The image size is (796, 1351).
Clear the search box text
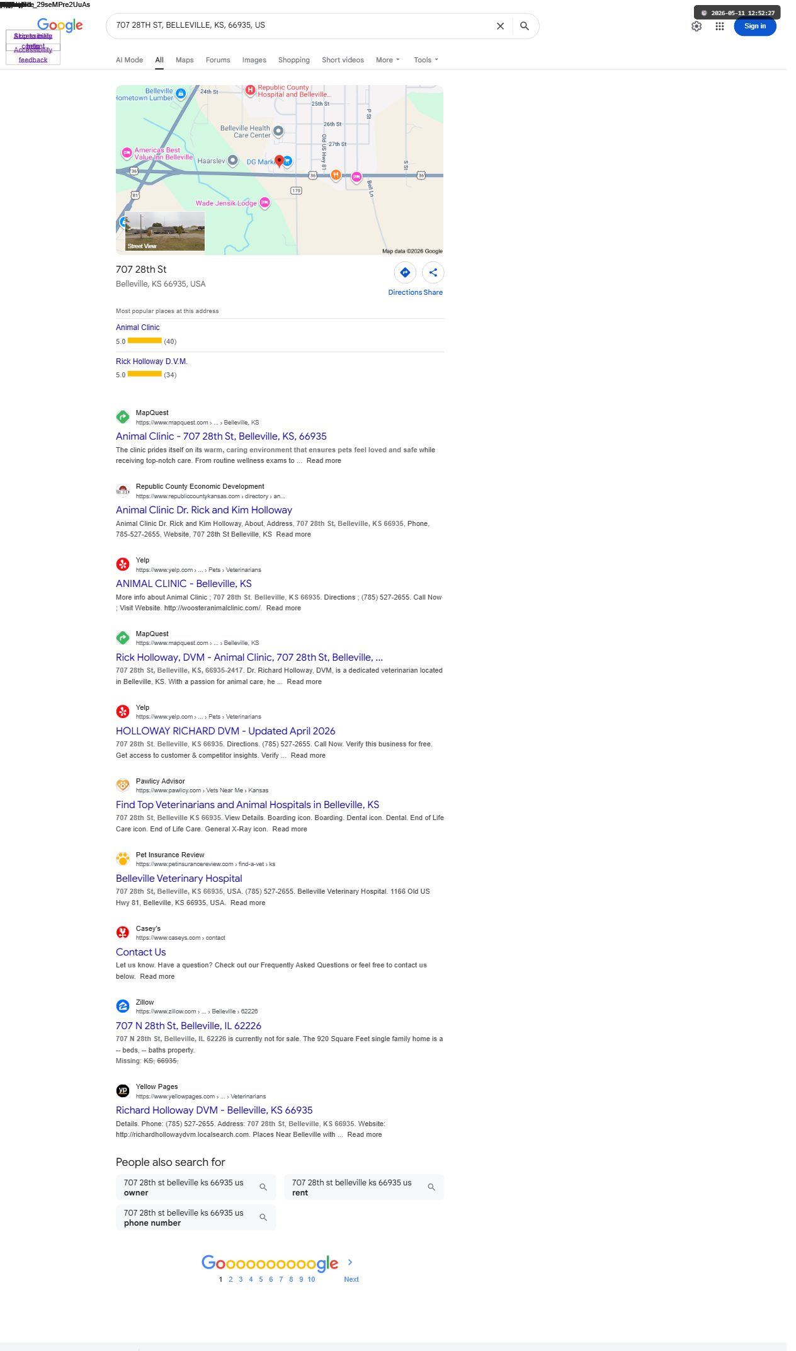(500, 26)
